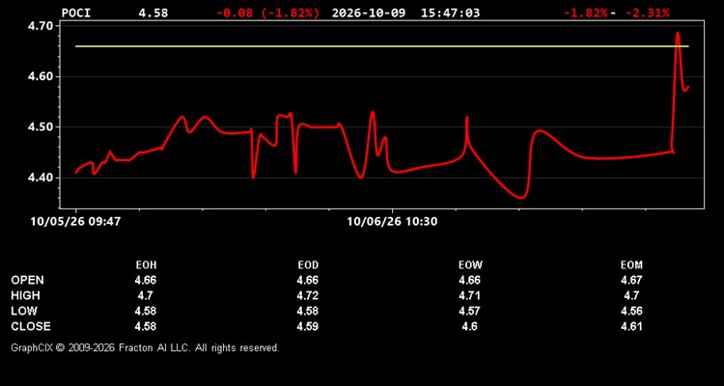
Task: Click the EOW HIGH cell 4.71
Action: (469, 295)
